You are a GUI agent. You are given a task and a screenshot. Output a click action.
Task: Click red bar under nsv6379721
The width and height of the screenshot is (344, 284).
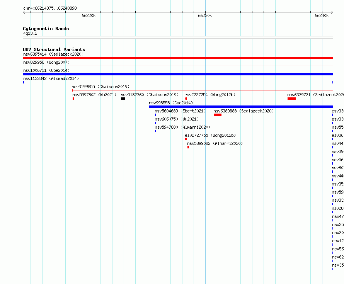[x=292, y=99]
